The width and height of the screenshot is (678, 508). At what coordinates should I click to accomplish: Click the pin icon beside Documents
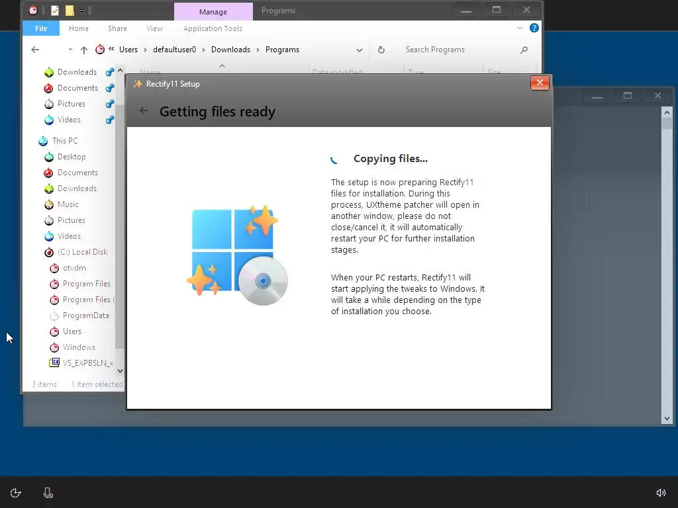[x=110, y=88]
